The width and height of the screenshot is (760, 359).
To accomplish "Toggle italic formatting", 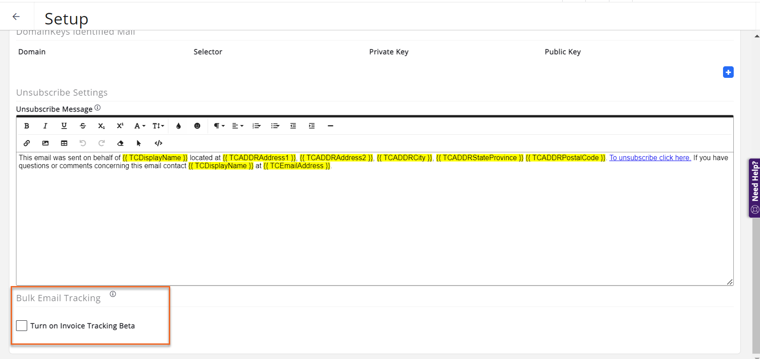I will point(45,126).
